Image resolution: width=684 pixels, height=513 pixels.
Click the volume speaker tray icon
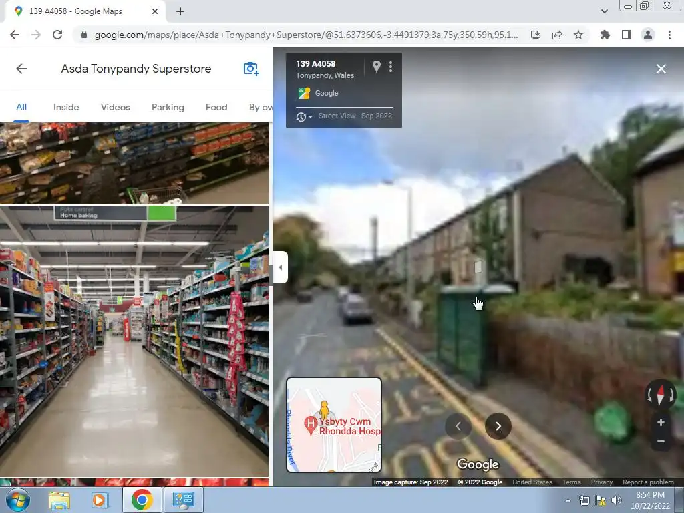(x=616, y=500)
